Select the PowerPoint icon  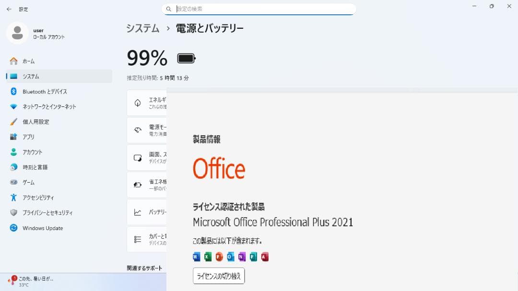click(219, 256)
